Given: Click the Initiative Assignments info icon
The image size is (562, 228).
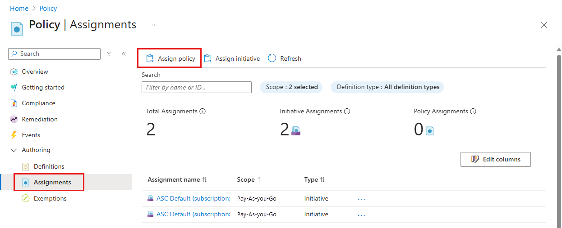Looking at the screenshot, I should (347, 112).
